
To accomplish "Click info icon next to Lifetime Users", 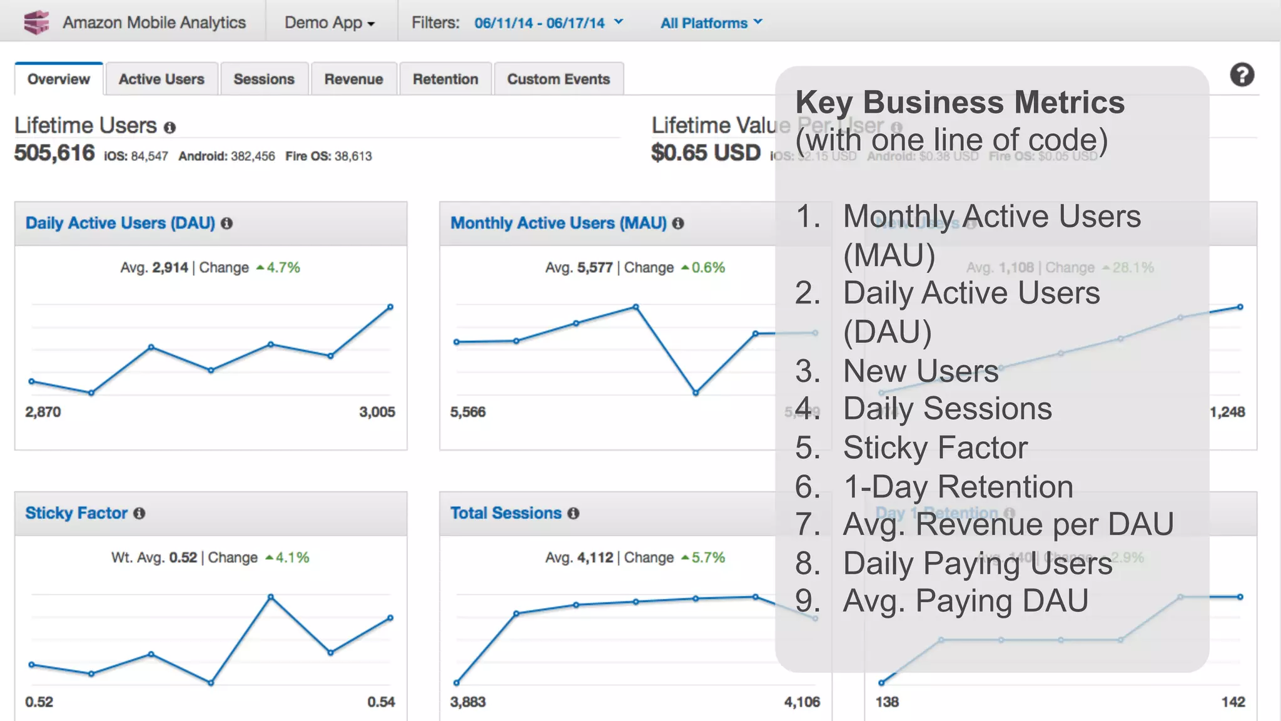I will tap(170, 128).
